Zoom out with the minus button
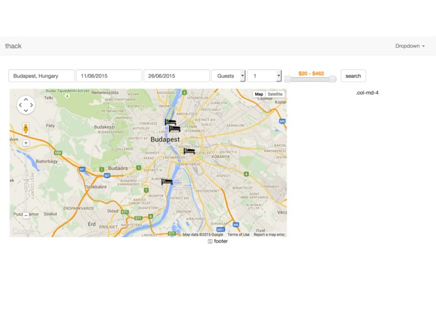 [x=26, y=215]
